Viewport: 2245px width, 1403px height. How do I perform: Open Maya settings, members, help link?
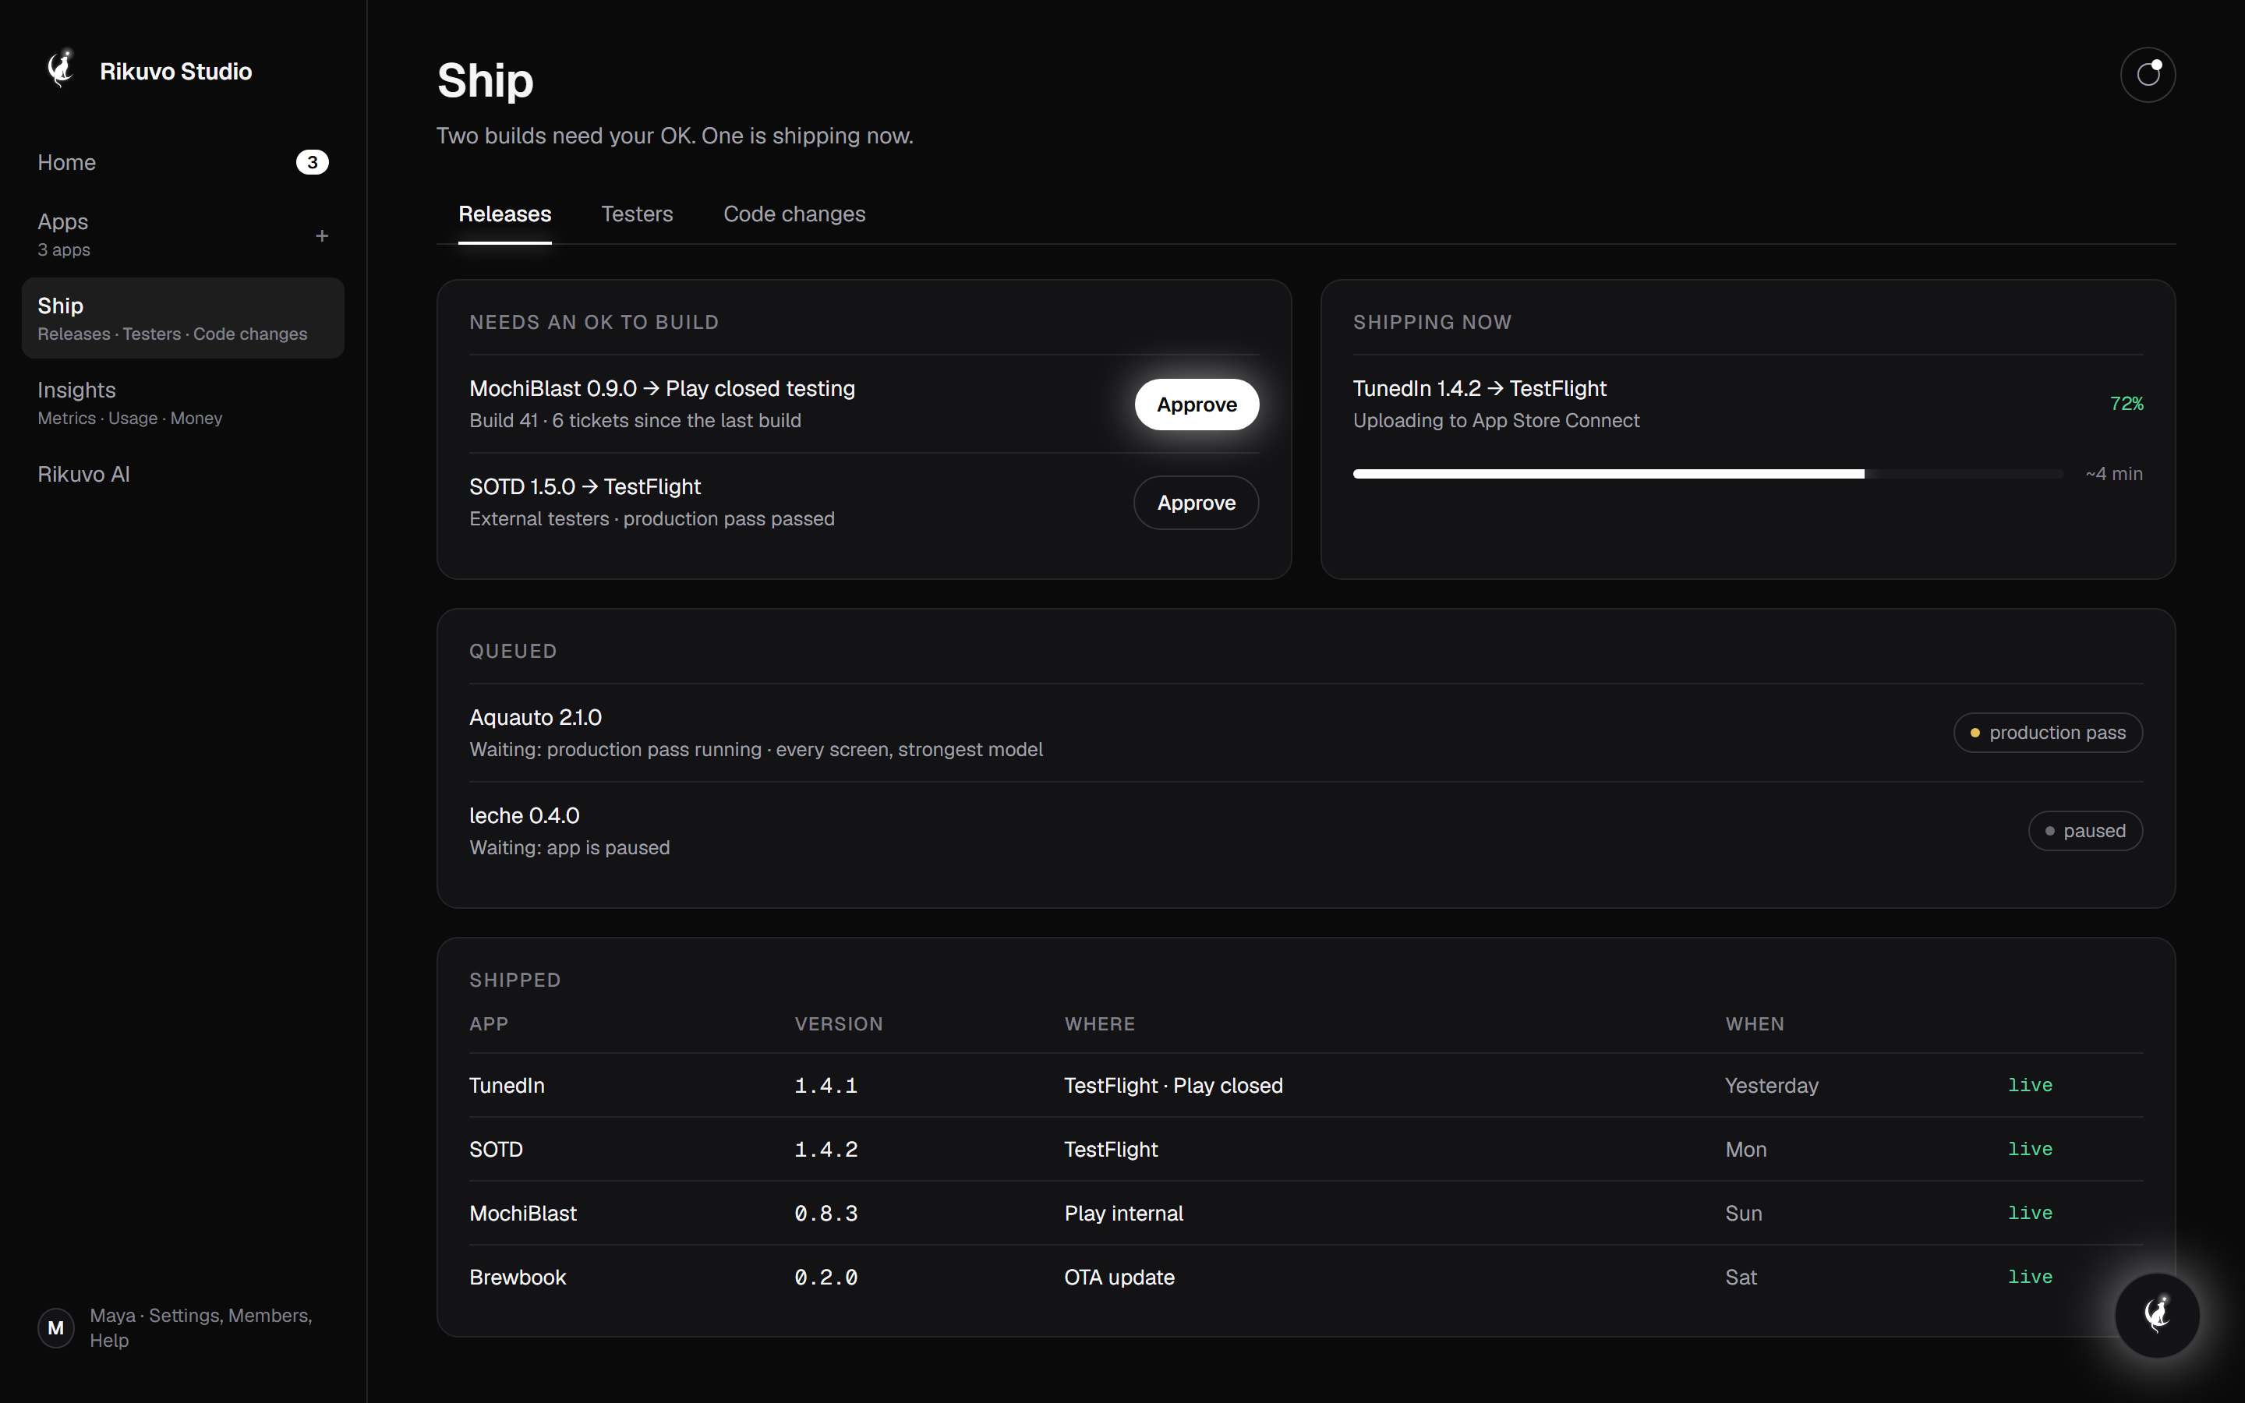pyautogui.click(x=201, y=1328)
